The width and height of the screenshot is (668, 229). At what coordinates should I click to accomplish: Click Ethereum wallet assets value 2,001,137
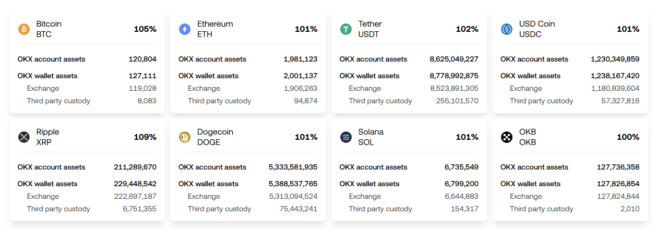[301, 76]
